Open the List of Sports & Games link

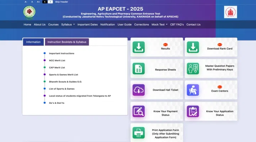[62, 89]
